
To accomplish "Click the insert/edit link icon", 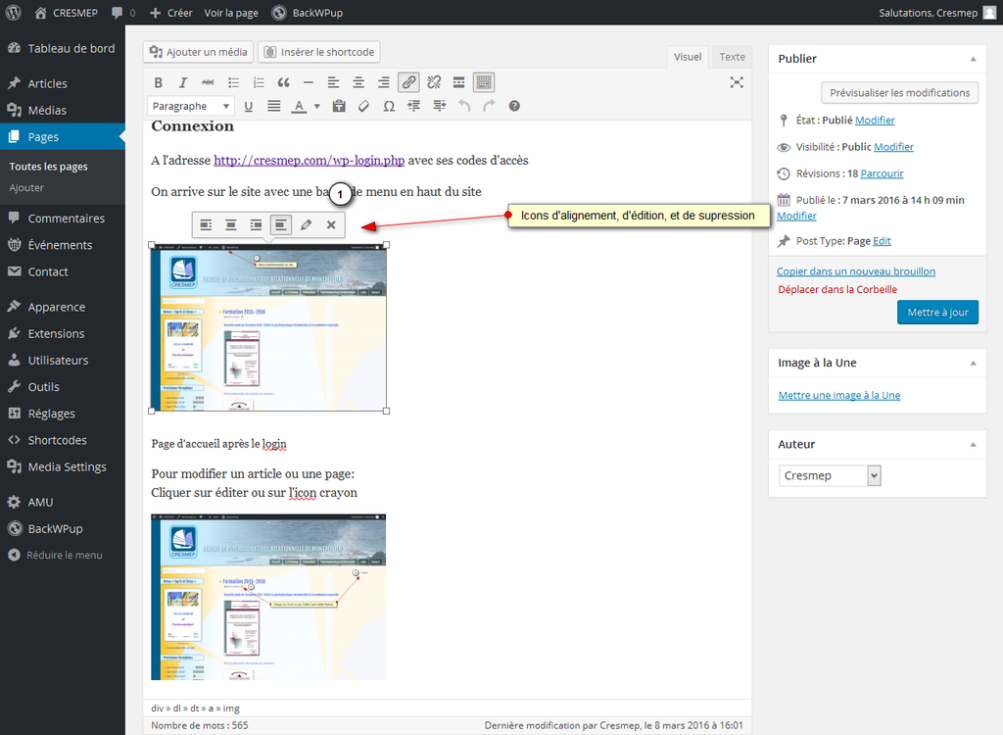I will 408,82.
